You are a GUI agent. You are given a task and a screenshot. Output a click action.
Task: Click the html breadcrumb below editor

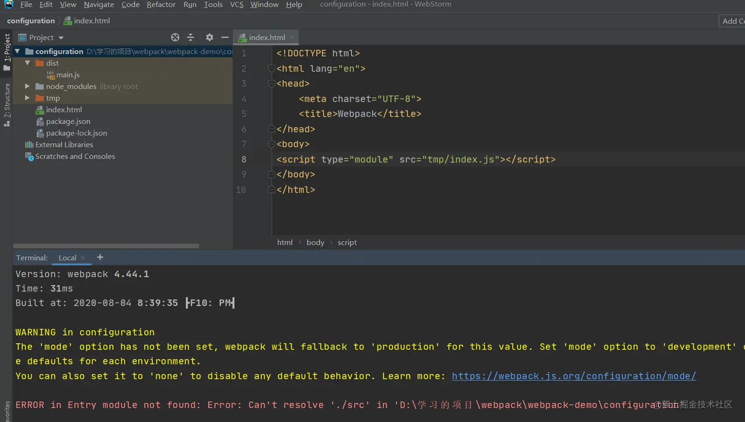[285, 242]
